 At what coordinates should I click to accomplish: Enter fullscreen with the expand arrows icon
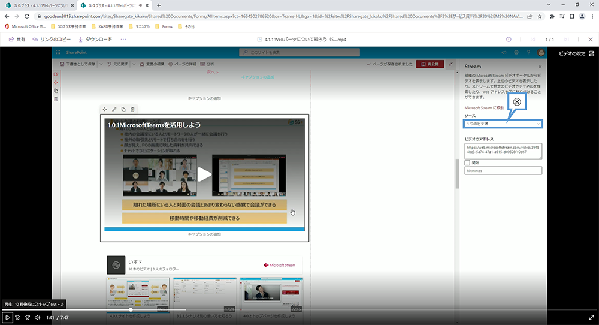591,317
